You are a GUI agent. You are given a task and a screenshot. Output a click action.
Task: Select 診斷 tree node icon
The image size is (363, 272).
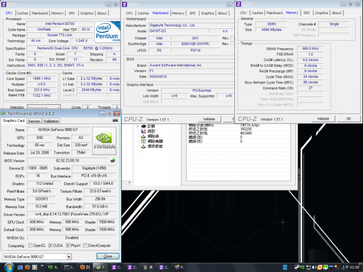[143, 126]
